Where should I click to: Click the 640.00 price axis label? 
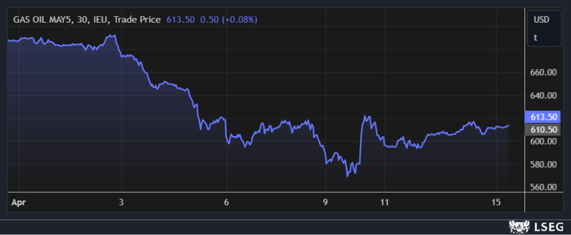point(543,96)
